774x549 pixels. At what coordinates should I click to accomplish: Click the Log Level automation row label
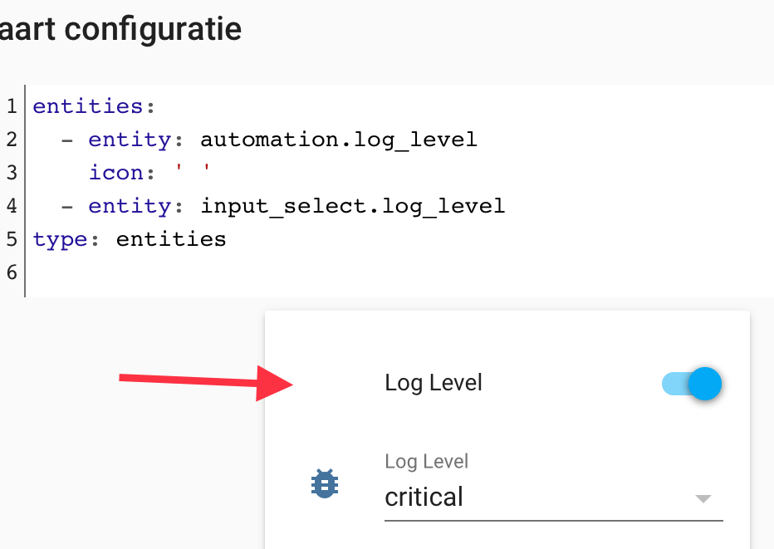click(433, 383)
